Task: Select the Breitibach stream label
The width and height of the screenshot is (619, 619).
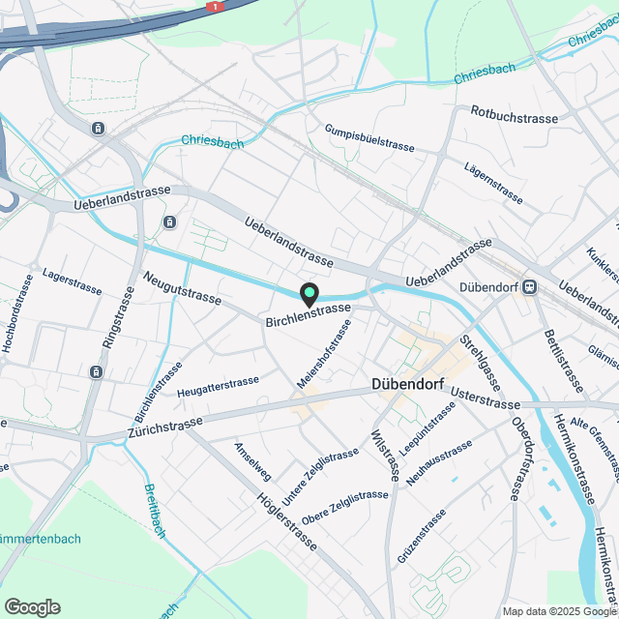Action: point(155,512)
